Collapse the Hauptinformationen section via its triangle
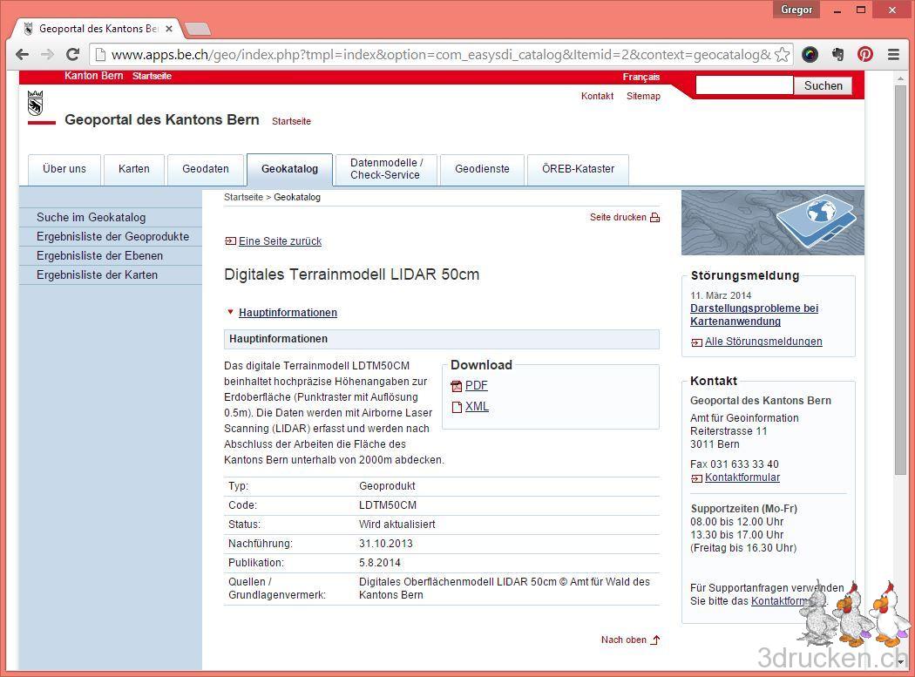Viewport: 915px width, 677px height. 230,311
